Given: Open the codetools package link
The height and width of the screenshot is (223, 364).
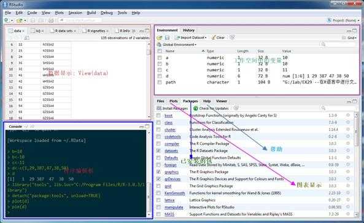Looking at the screenshot, I should tap(172, 136).
